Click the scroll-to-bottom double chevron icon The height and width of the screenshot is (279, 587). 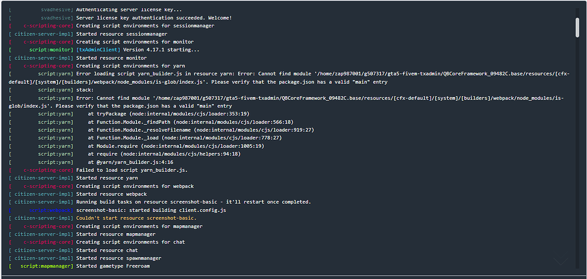(560, 261)
